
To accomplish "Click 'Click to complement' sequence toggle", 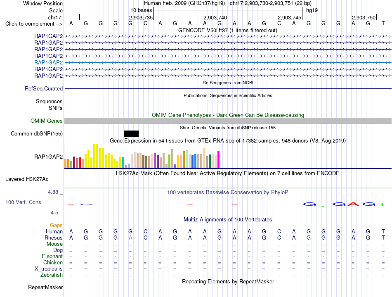I will [x=34, y=24].
